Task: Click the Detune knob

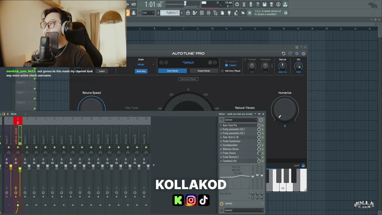Action: point(283,66)
